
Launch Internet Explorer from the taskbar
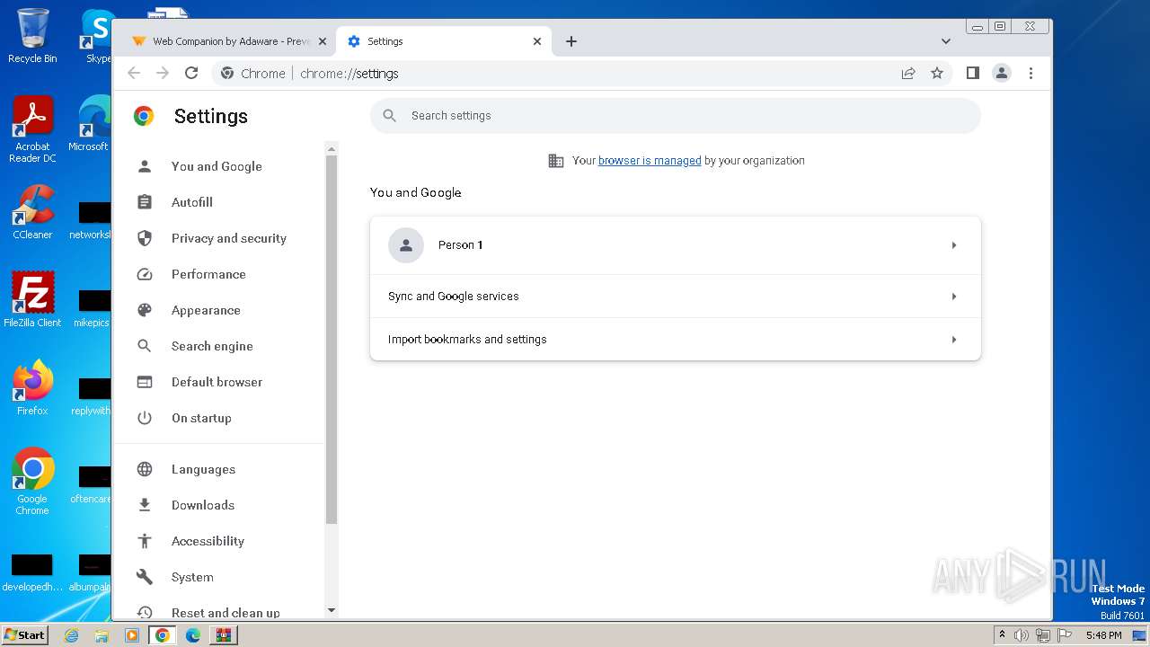tap(71, 635)
